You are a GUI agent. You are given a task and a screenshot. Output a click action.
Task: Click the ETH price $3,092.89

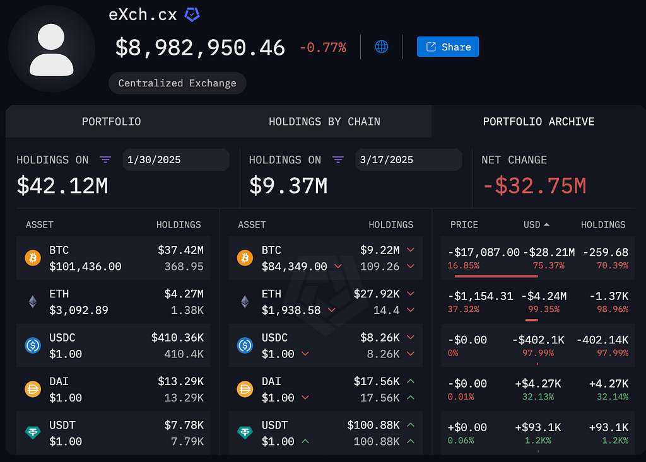[x=79, y=311]
